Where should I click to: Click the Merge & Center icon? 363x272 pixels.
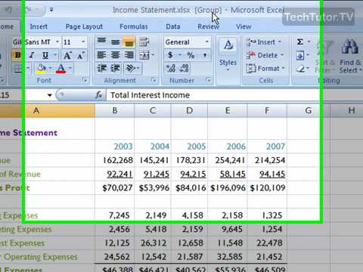click(144, 55)
